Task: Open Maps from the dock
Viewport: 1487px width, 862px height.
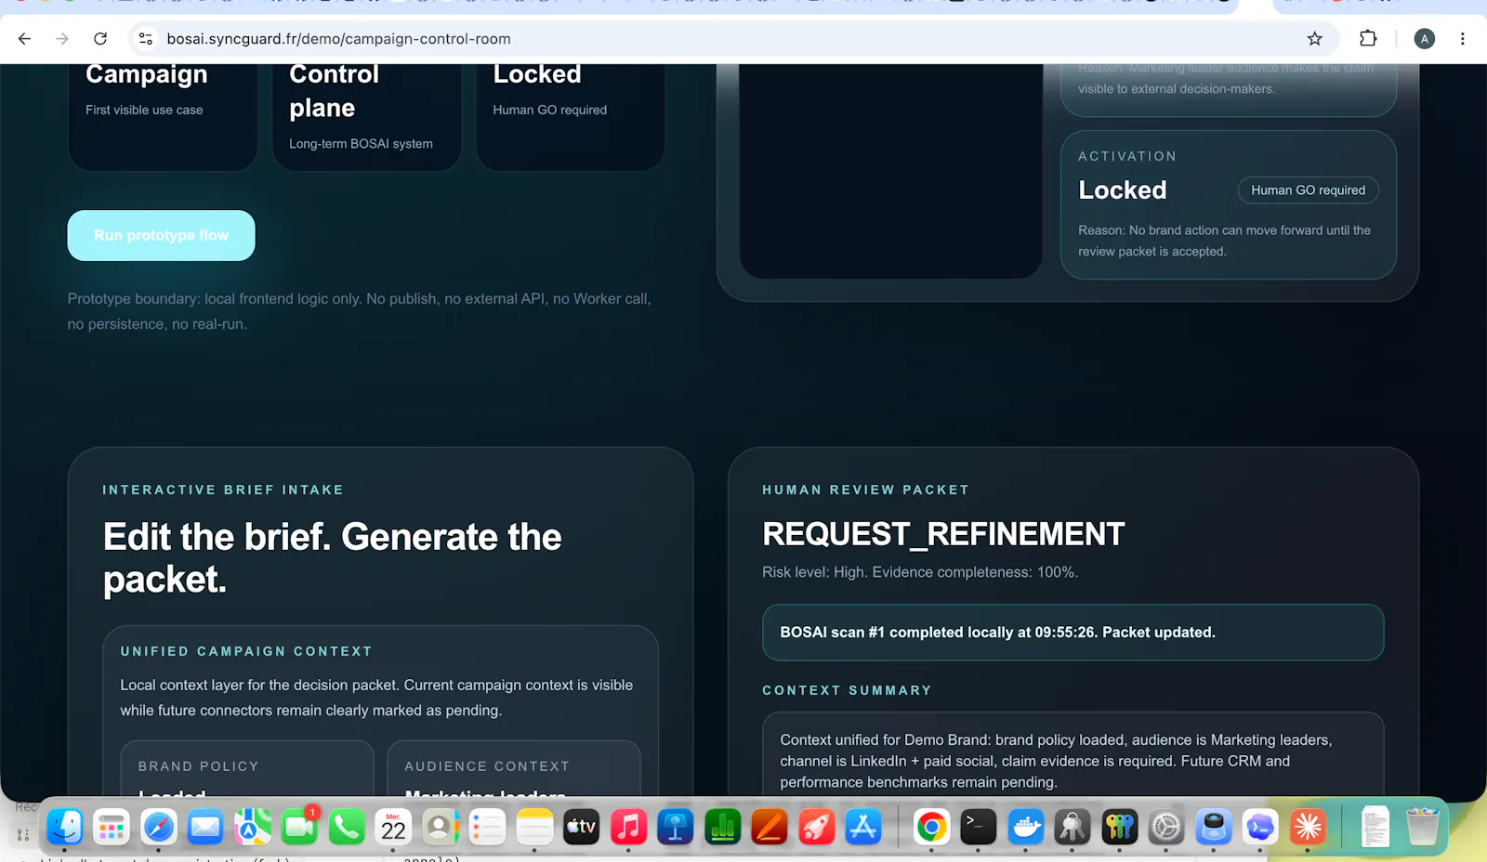Action: click(253, 827)
